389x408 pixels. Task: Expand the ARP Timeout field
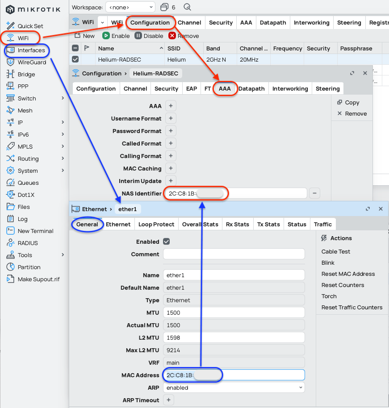pyautogui.click(x=168, y=400)
